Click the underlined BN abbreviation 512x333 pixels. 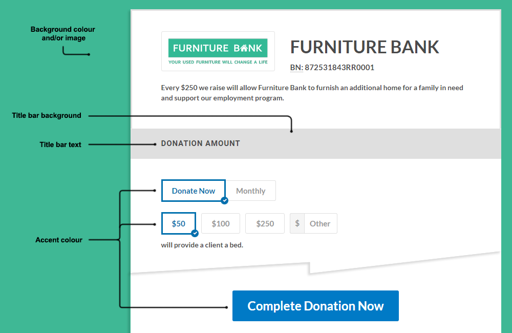(296, 68)
